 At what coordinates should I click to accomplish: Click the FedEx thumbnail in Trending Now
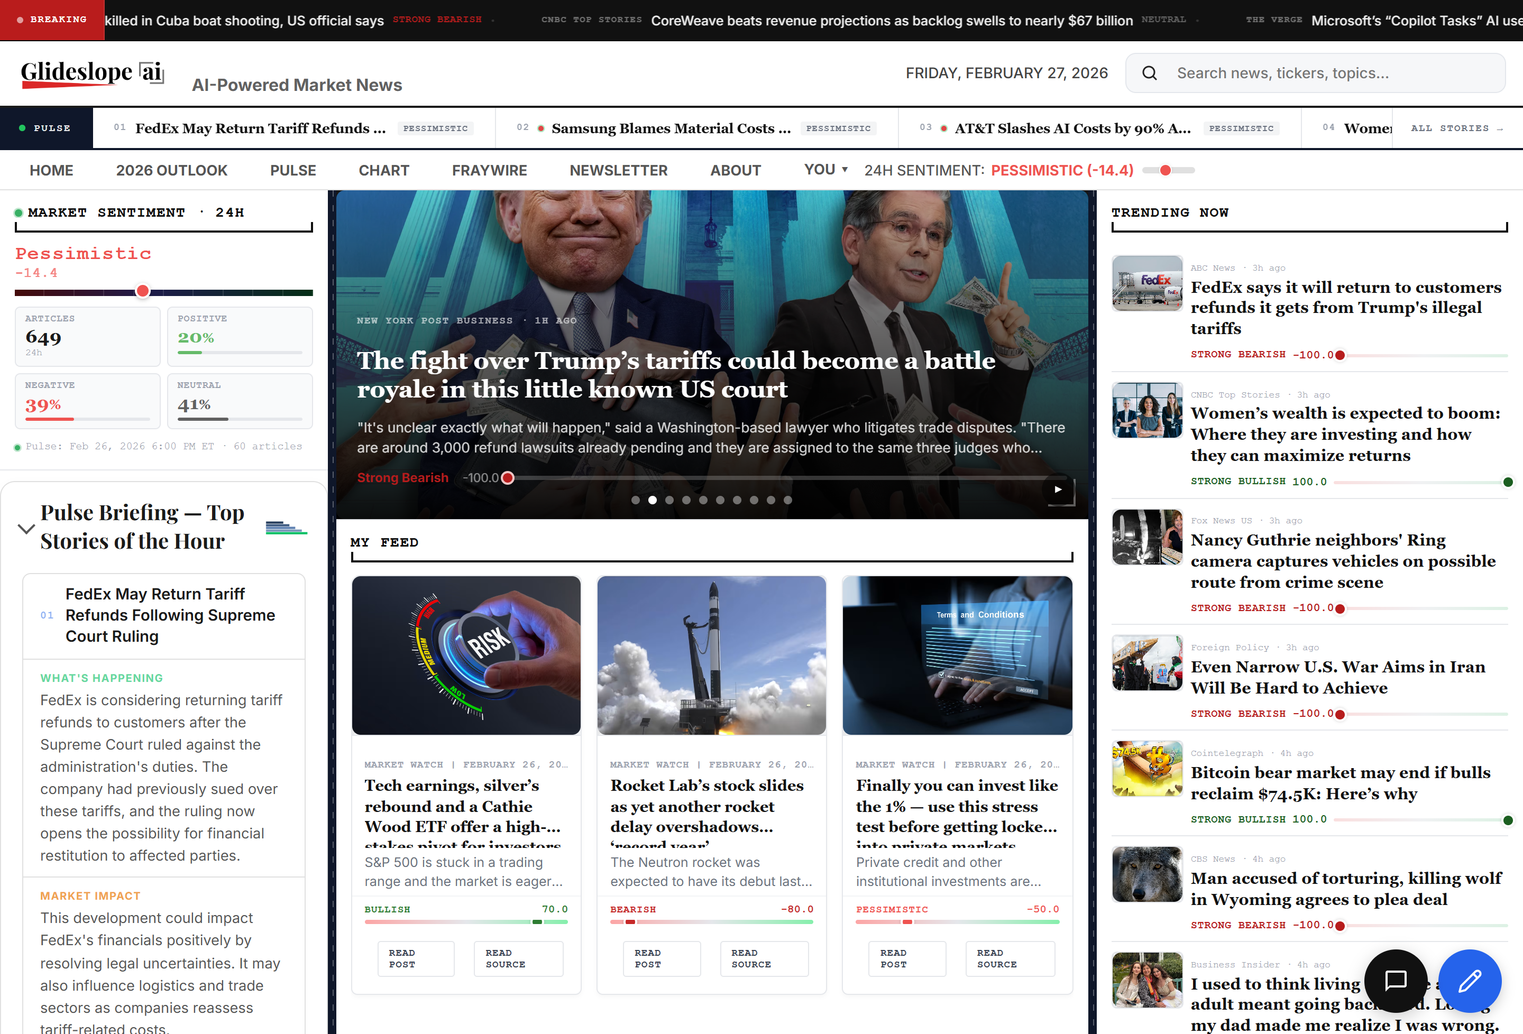click(1147, 283)
